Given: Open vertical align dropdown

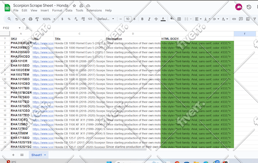Looking at the screenshot, I should [207, 19].
